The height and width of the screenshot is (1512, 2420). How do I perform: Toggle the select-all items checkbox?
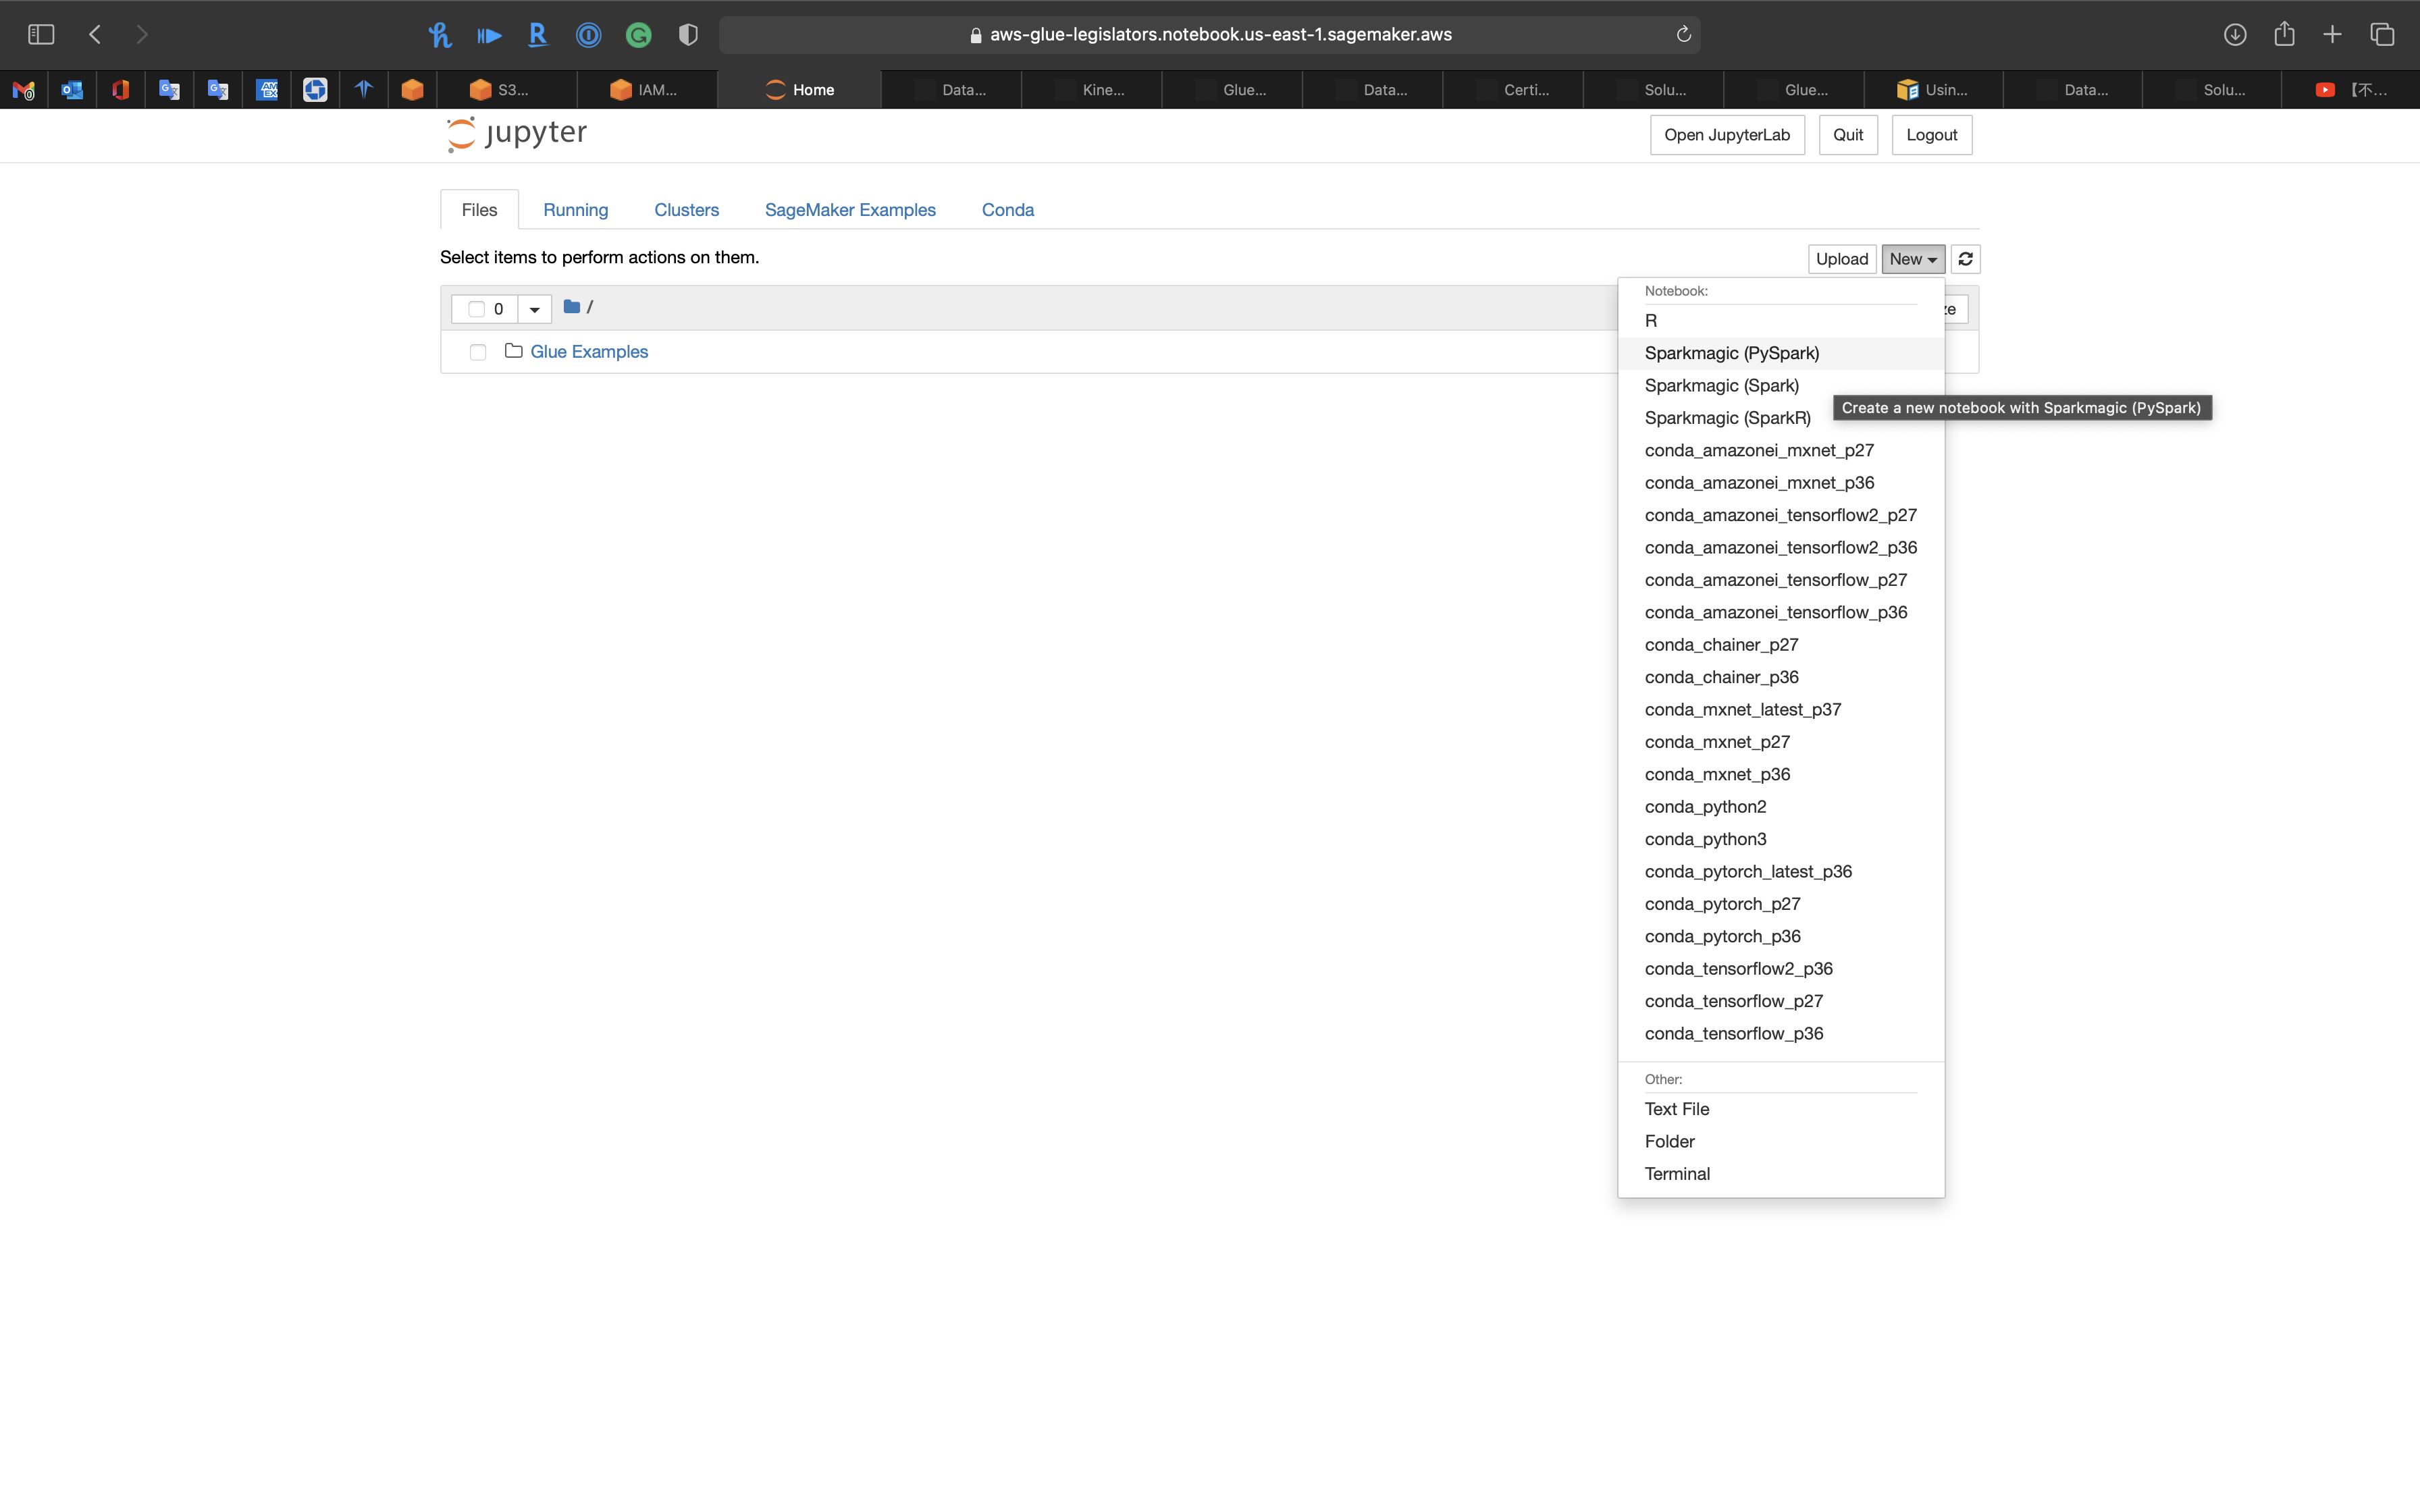[477, 309]
